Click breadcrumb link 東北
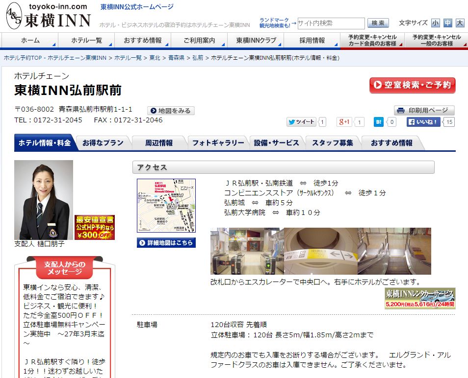This screenshot has width=468, height=378. tap(155, 58)
